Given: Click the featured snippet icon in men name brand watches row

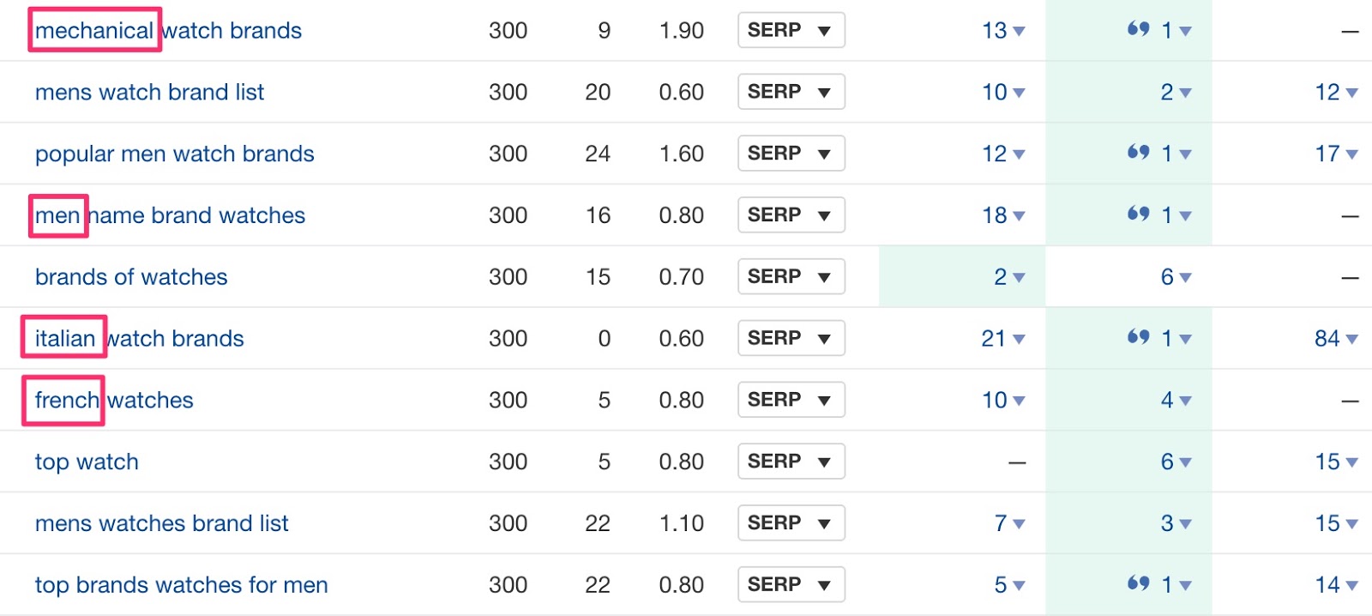Looking at the screenshot, I should (1138, 214).
